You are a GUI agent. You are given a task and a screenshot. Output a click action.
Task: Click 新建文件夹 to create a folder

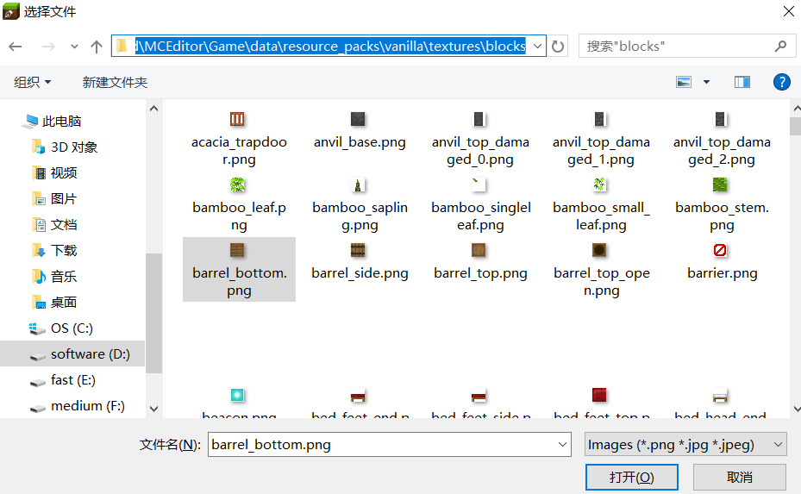point(115,82)
